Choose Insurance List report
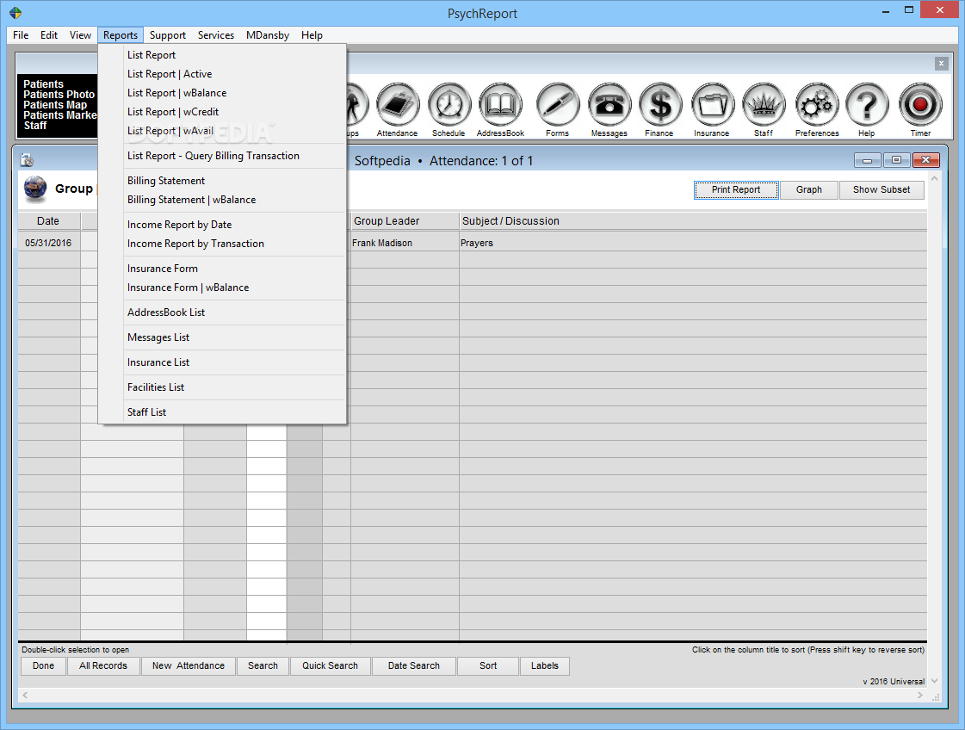This screenshot has width=965, height=730. click(x=222, y=362)
